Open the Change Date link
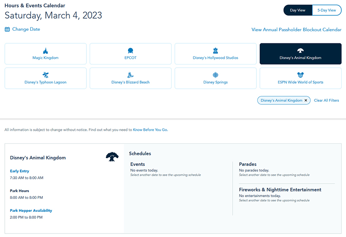346x237 pixels. tap(26, 29)
